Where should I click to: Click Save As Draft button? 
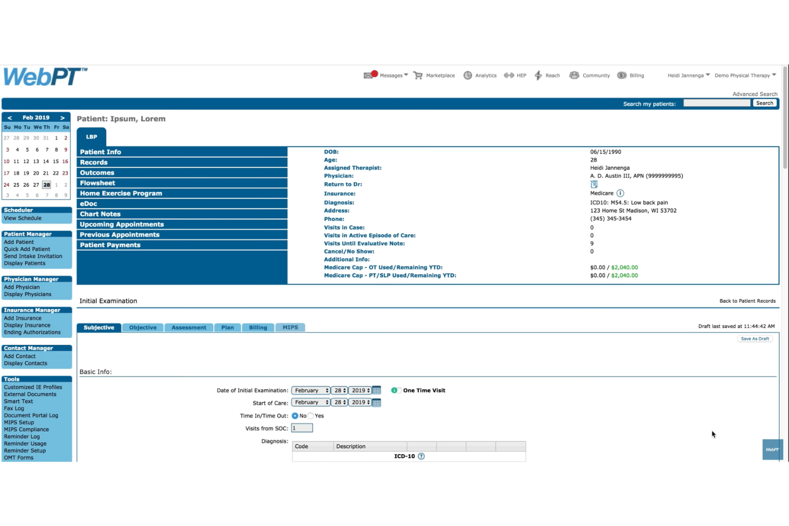pyautogui.click(x=755, y=339)
